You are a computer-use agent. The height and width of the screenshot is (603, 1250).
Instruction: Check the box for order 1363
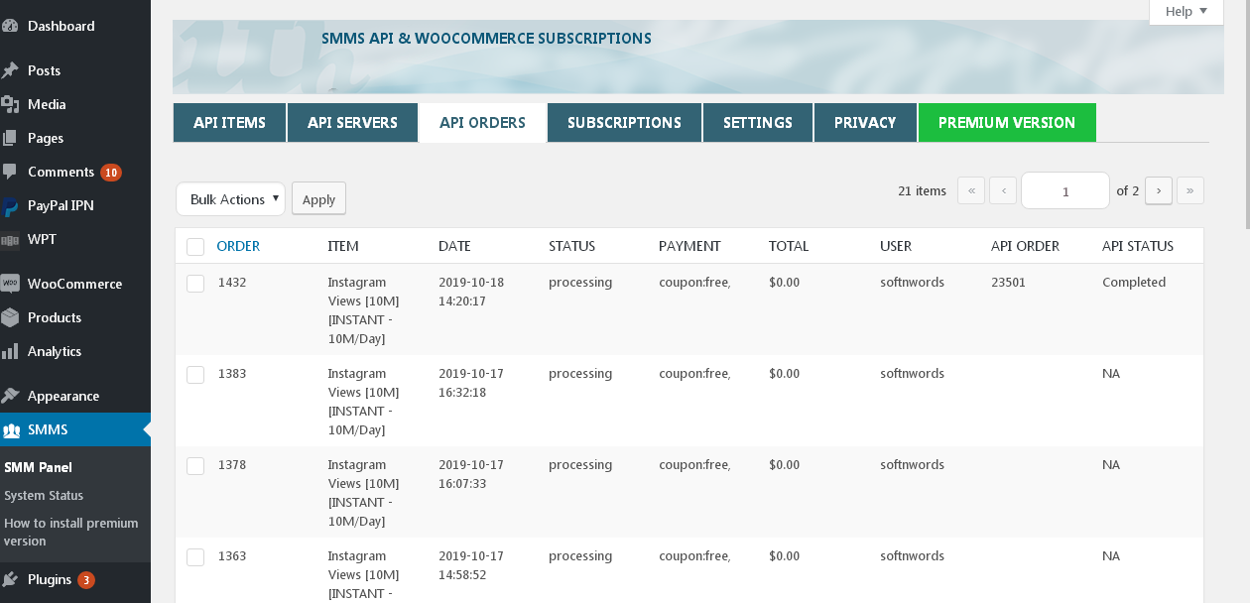pyautogui.click(x=195, y=557)
